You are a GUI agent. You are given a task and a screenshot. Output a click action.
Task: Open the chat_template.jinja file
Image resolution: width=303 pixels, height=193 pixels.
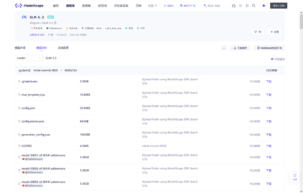[x=33, y=95]
